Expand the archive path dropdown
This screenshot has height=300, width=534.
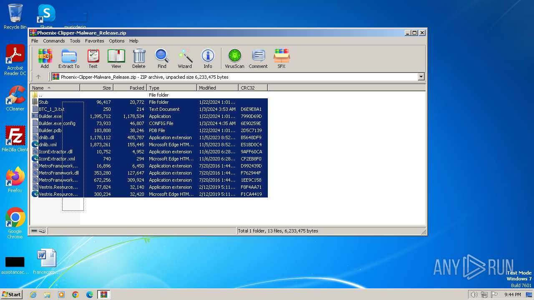421,77
